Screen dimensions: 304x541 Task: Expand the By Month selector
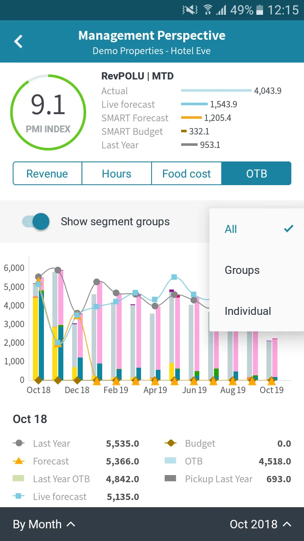(x=44, y=525)
